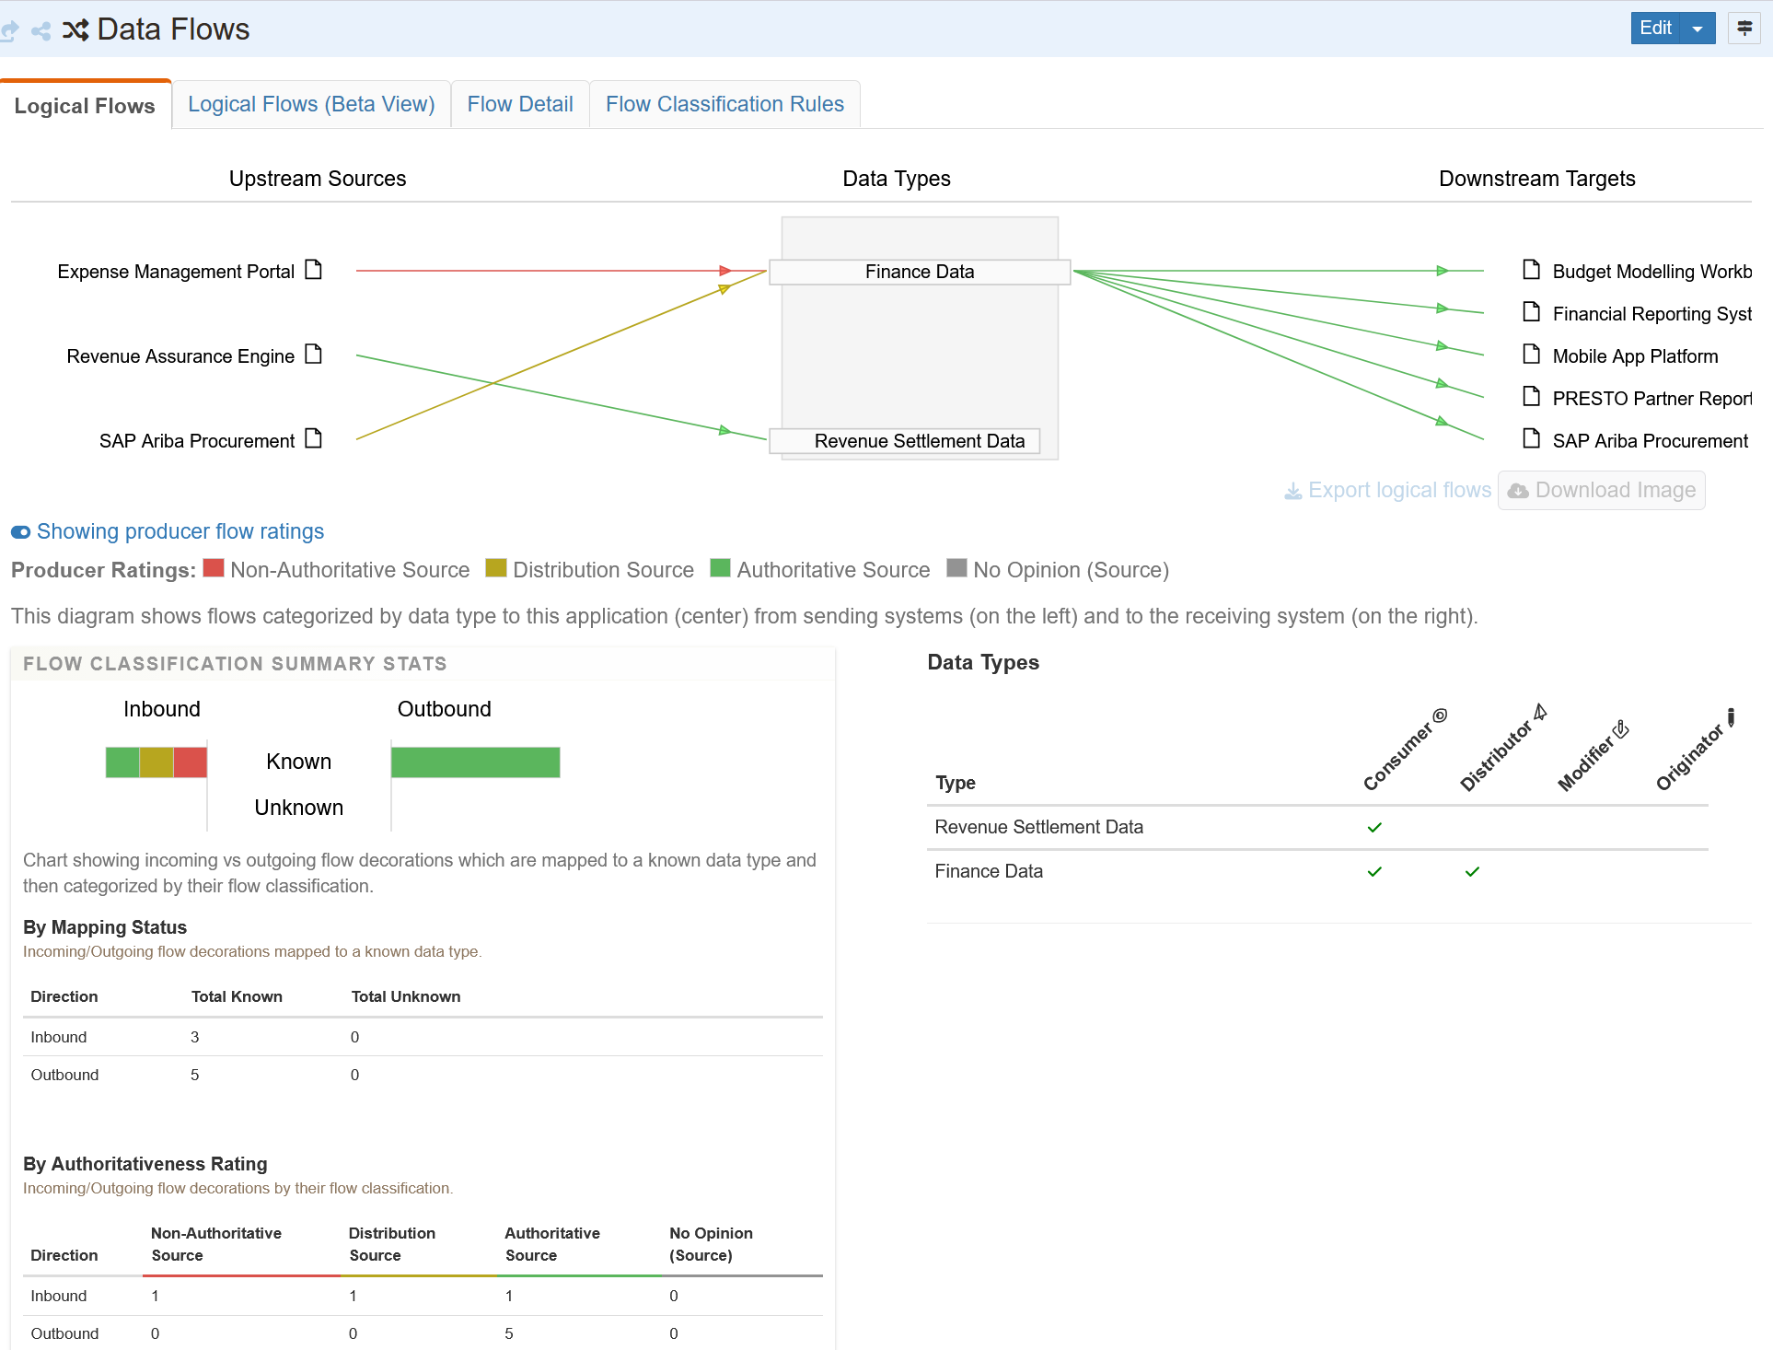Click the upstream SAP Ariba Procurement document icon
The width and height of the screenshot is (1773, 1350).
[x=314, y=438]
